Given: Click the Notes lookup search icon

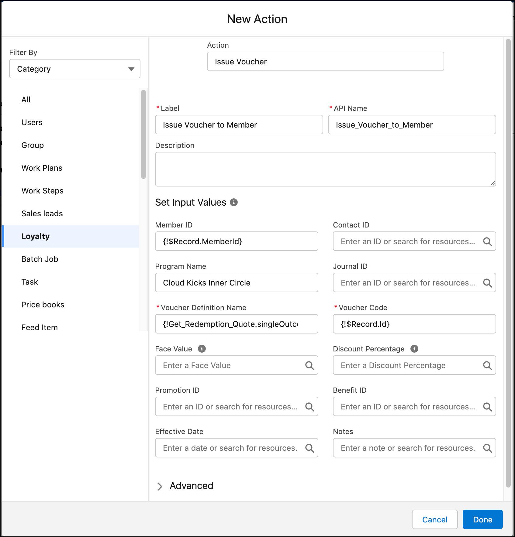Looking at the screenshot, I should pos(488,448).
